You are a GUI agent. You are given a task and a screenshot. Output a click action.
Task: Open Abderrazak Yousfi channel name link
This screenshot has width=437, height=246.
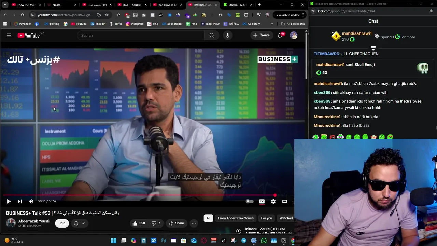(34, 221)
